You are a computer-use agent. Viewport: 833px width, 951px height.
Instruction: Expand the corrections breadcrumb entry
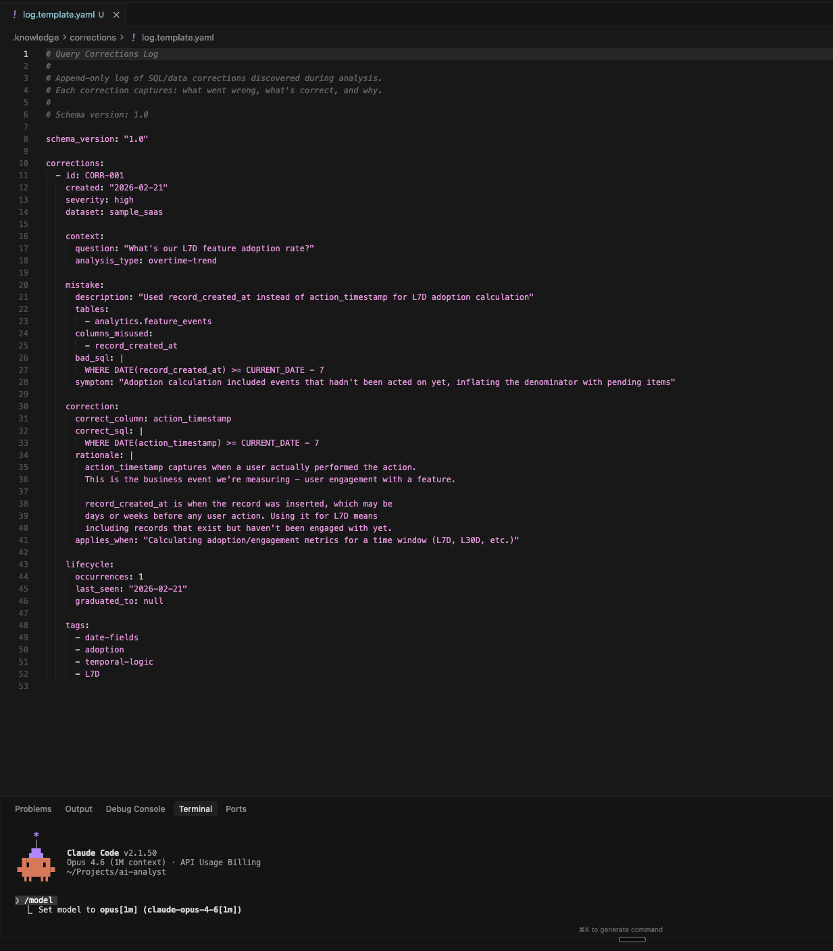click(x=94, y=37)
